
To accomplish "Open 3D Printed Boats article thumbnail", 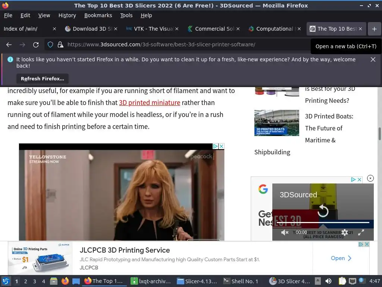I will (276, 123).
